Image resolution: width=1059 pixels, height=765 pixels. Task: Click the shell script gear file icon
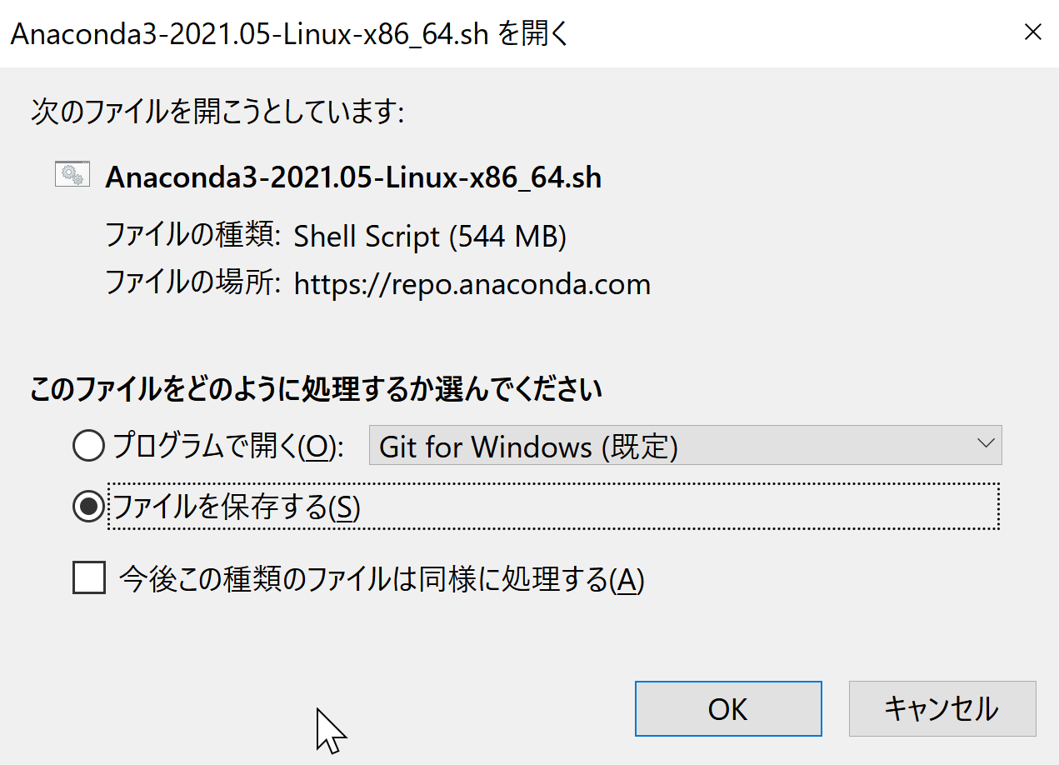click(x=72, y=174)
